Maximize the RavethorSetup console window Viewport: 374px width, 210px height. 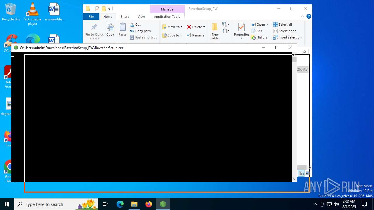pos(277,48)
